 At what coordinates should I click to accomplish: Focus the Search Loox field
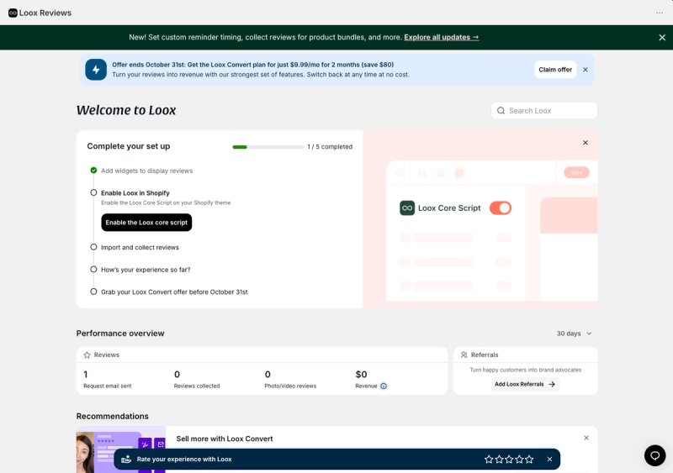click(543, 111)
